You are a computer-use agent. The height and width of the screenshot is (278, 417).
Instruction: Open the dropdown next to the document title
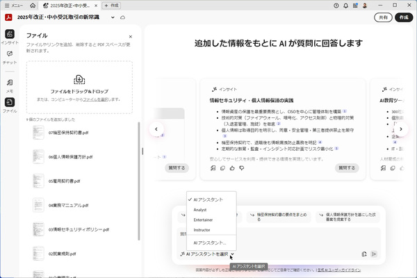pos(113,17)
